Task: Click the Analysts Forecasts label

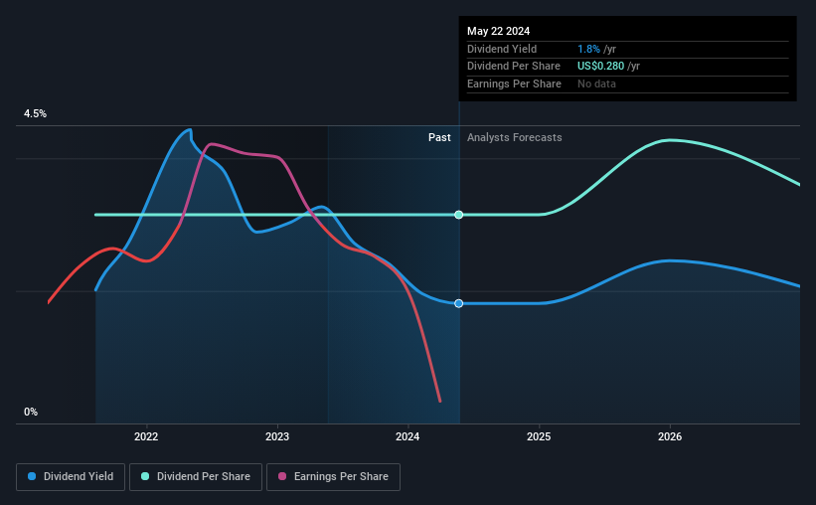Action: (x=515, y=137)
